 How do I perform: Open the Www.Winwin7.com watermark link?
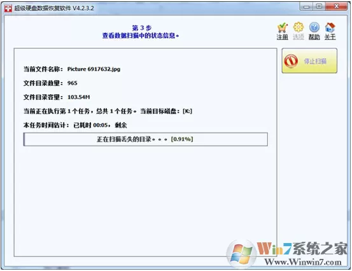303,262
